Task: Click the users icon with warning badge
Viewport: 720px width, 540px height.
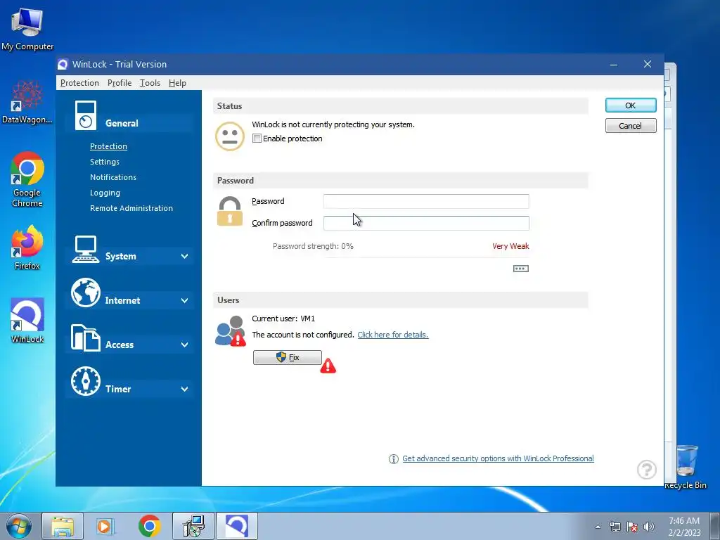Action: [x=230, y=330]
